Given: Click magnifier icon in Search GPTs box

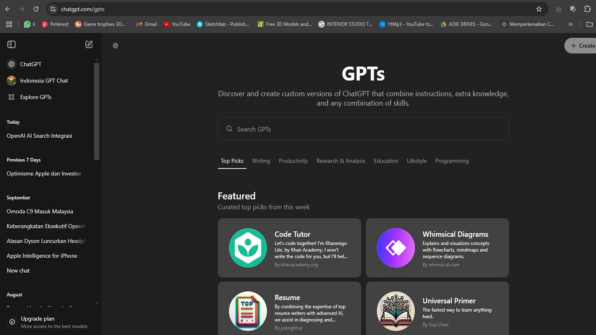Looking at the screenshot, I should pos(229,129).
